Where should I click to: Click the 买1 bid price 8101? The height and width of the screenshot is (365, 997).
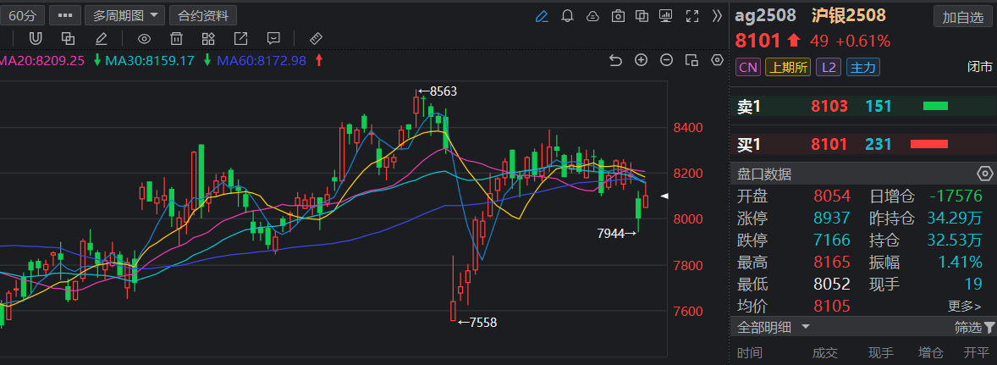[x=829, y=144]
